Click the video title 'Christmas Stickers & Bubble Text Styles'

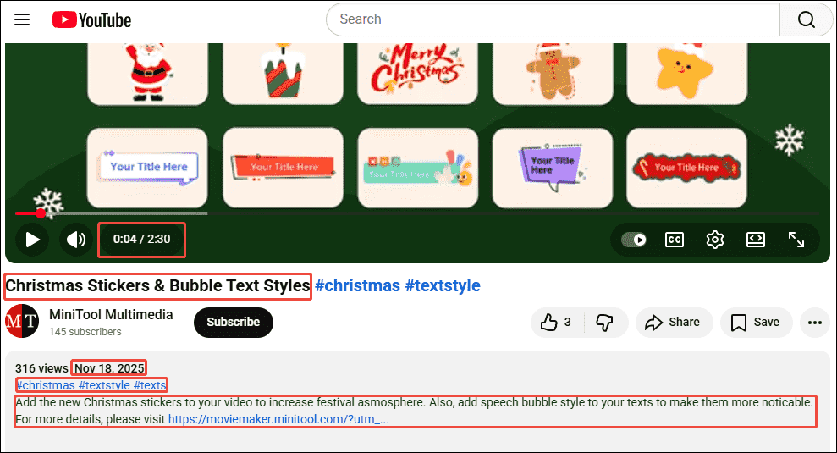click(x=157, y=286)
